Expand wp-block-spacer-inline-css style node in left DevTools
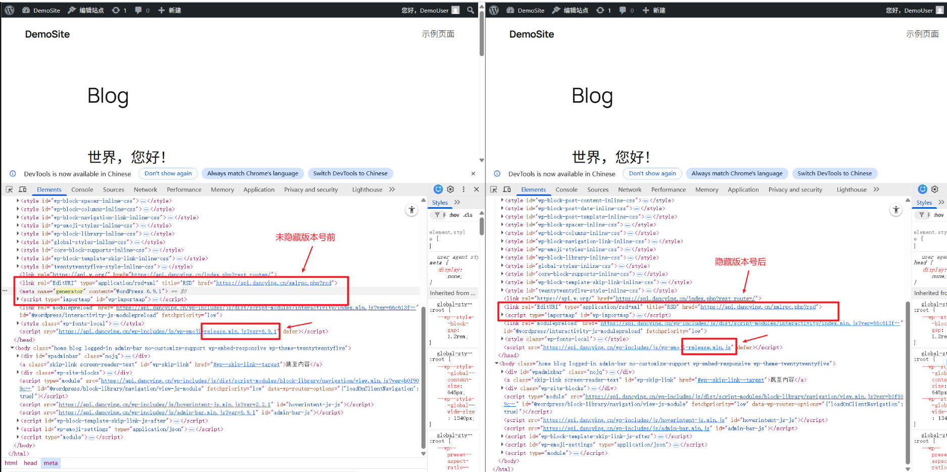Screen dimensions: 947x472 pyautogui.click(x=18, y=201)
